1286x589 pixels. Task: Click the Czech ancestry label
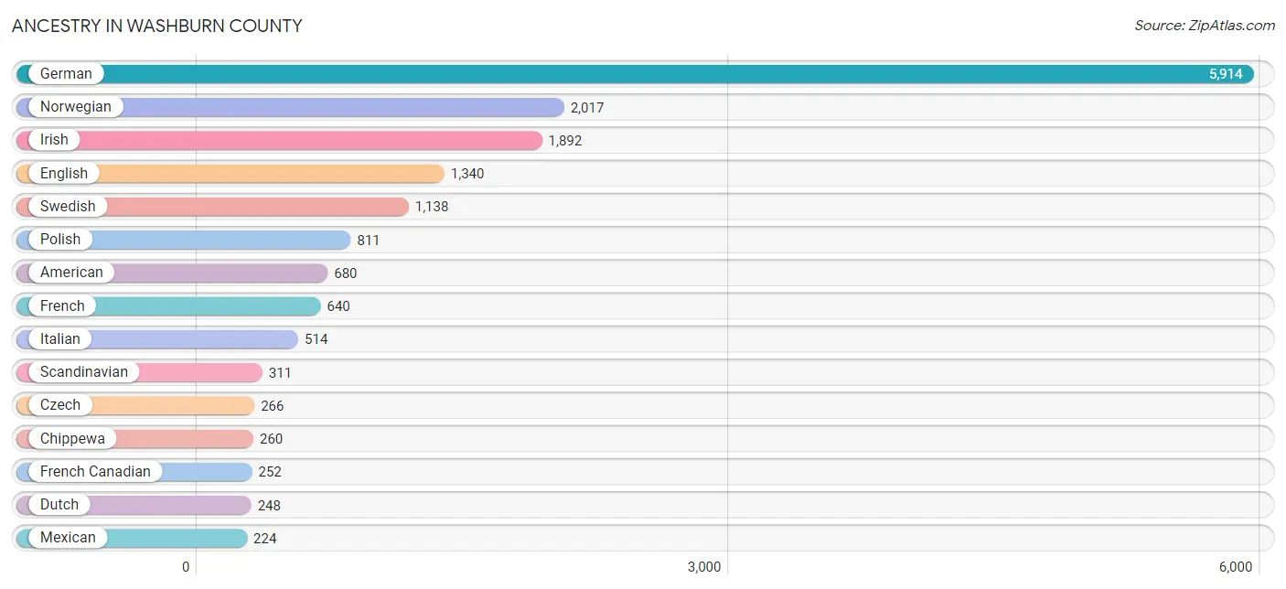point(60,404)
